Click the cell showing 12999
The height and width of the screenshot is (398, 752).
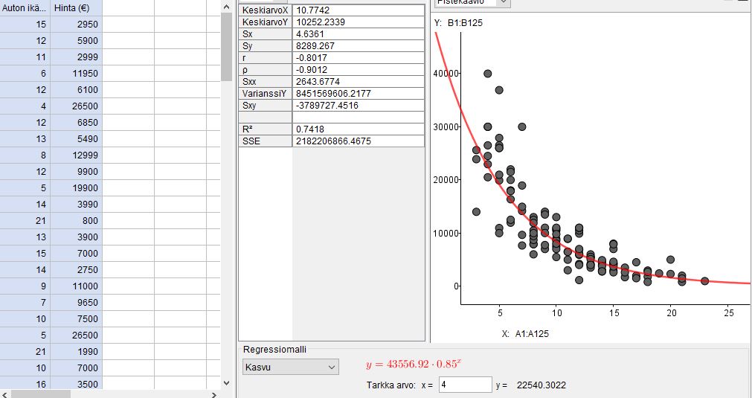77,155
